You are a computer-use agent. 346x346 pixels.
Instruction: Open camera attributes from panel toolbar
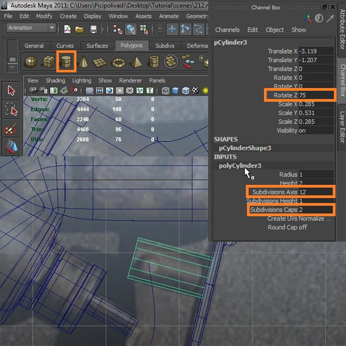coord(44,91)
